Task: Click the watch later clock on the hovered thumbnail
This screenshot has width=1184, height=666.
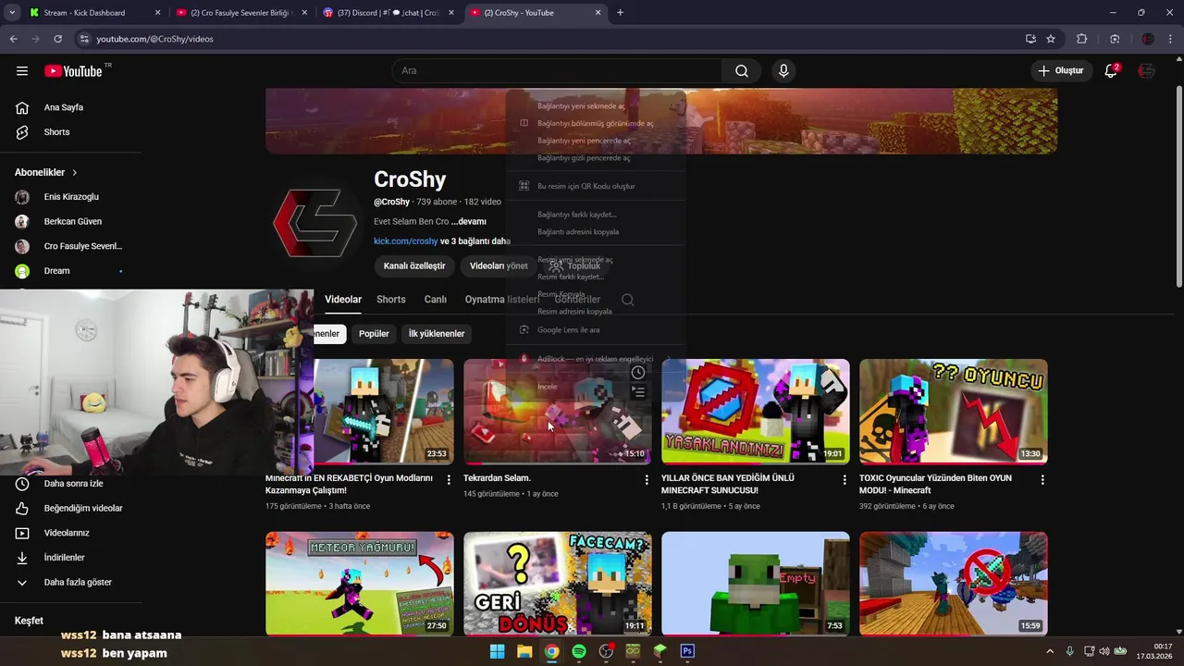Action: (x=638, y=373)
